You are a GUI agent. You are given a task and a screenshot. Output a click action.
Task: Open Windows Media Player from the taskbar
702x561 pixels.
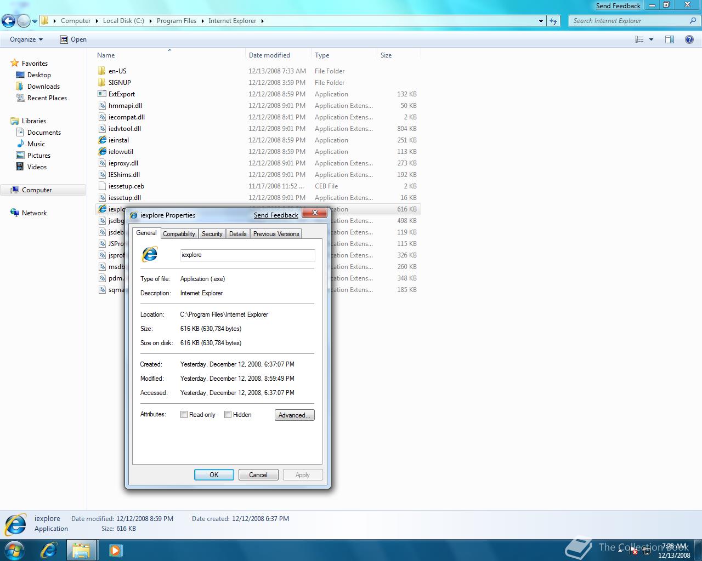click(x=115, y=550)
